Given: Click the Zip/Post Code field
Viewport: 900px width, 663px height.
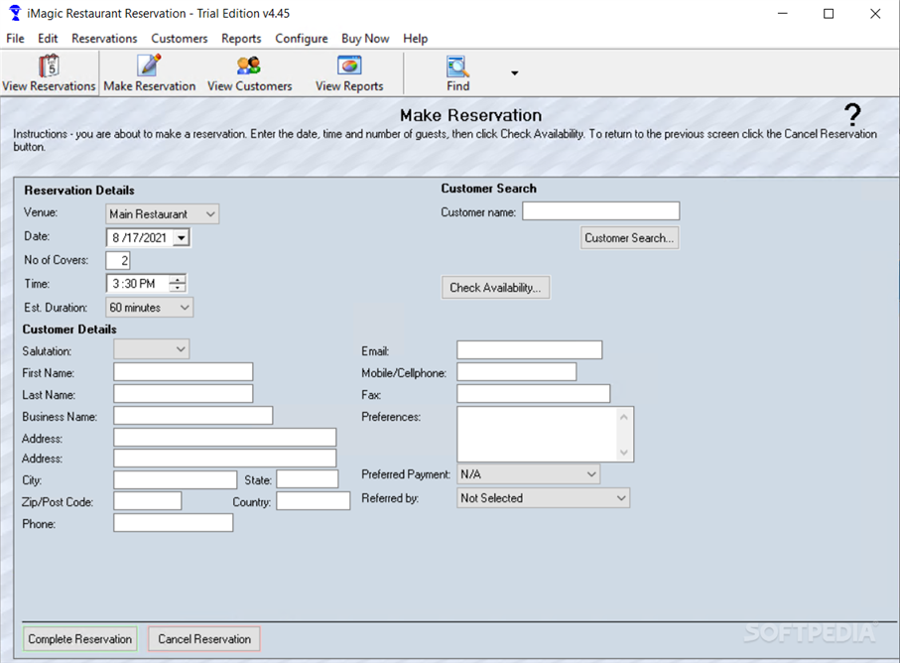Looking at the screenshot, I should click(x=148, y=501).
